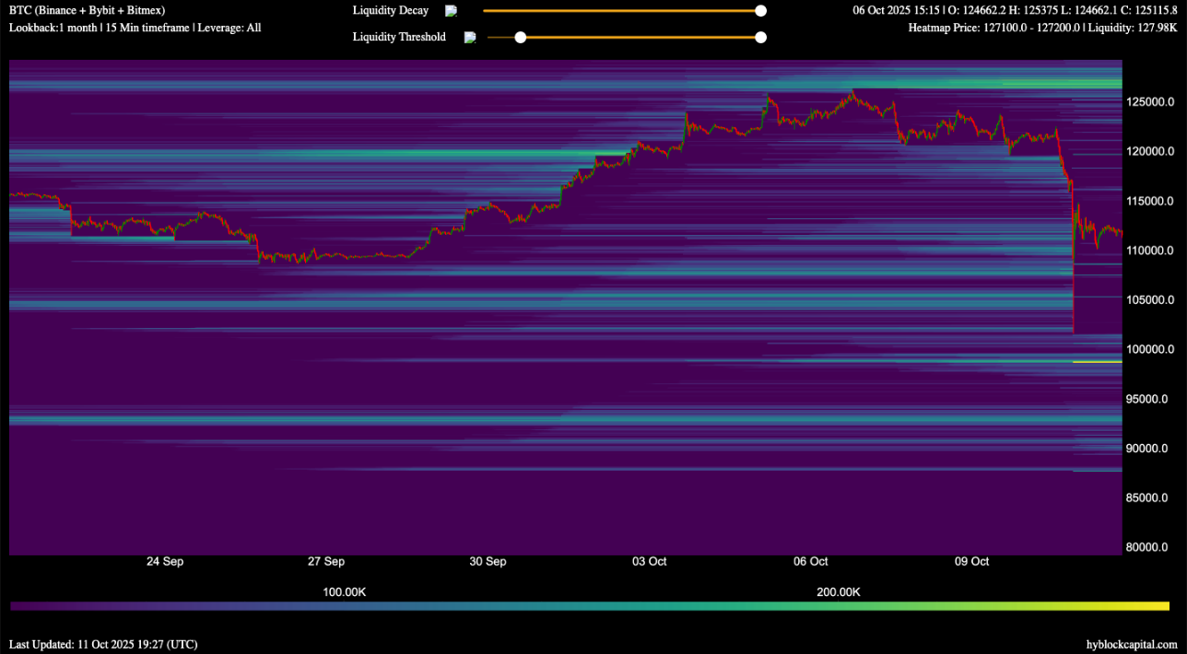1187x654 pixels.
Task: Click the Liquidity Decay slider handle
Action: [760, 11]
